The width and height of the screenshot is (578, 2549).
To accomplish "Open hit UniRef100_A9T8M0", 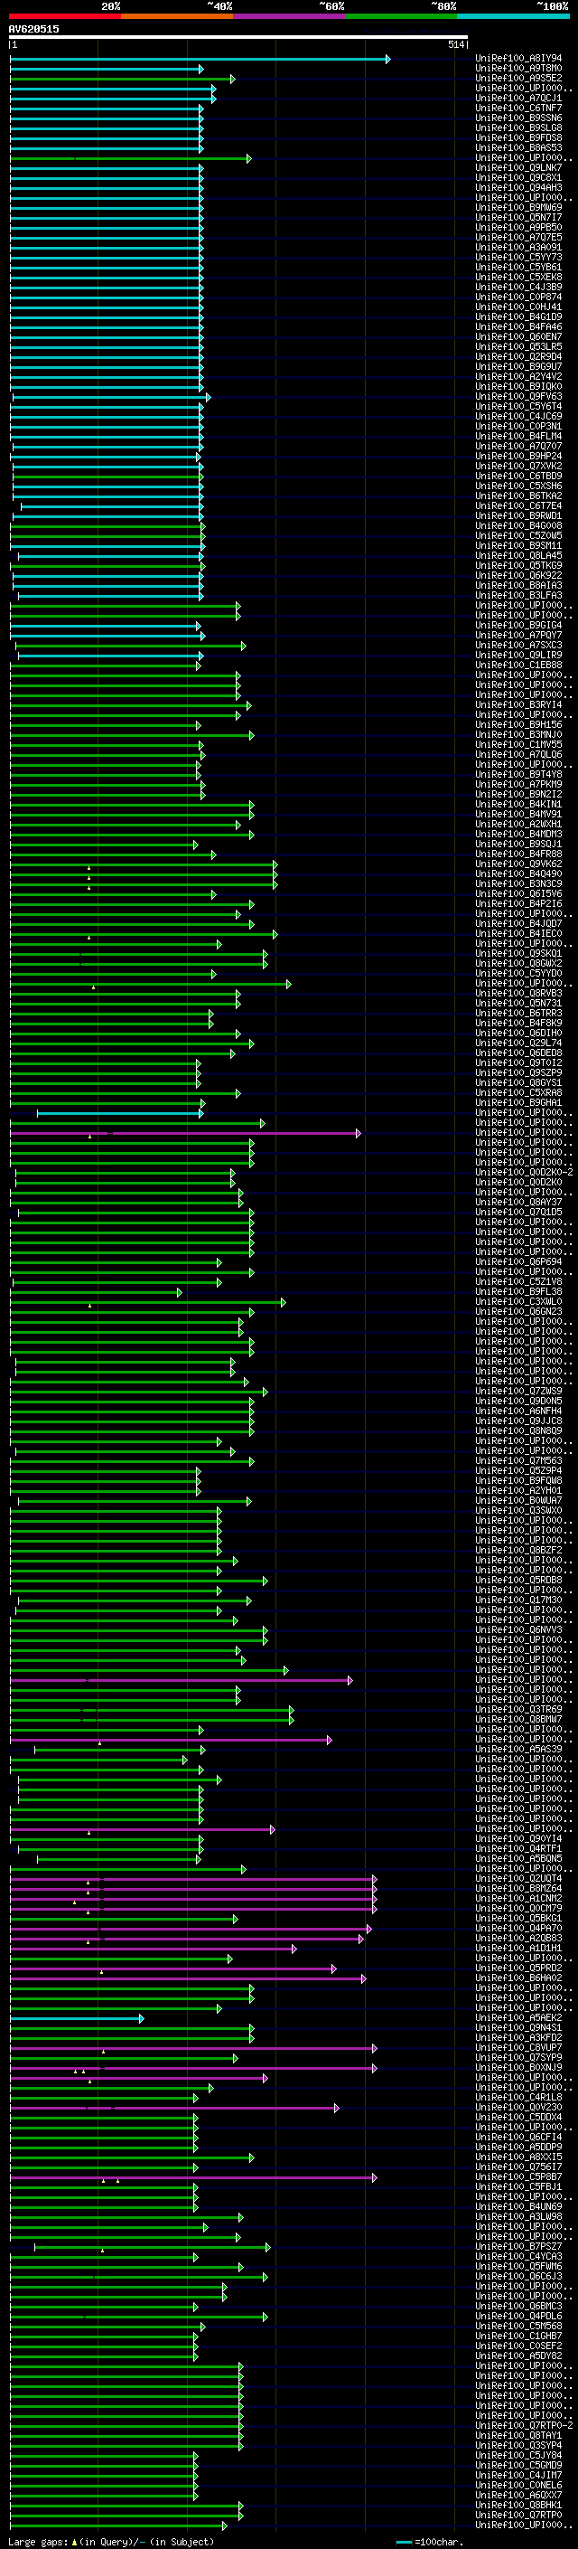I will (x=517, y=69).
